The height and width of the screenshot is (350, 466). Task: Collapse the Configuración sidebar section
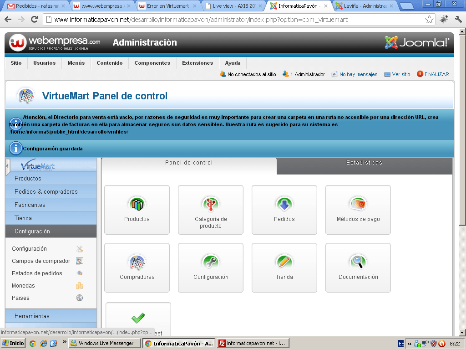51,231
